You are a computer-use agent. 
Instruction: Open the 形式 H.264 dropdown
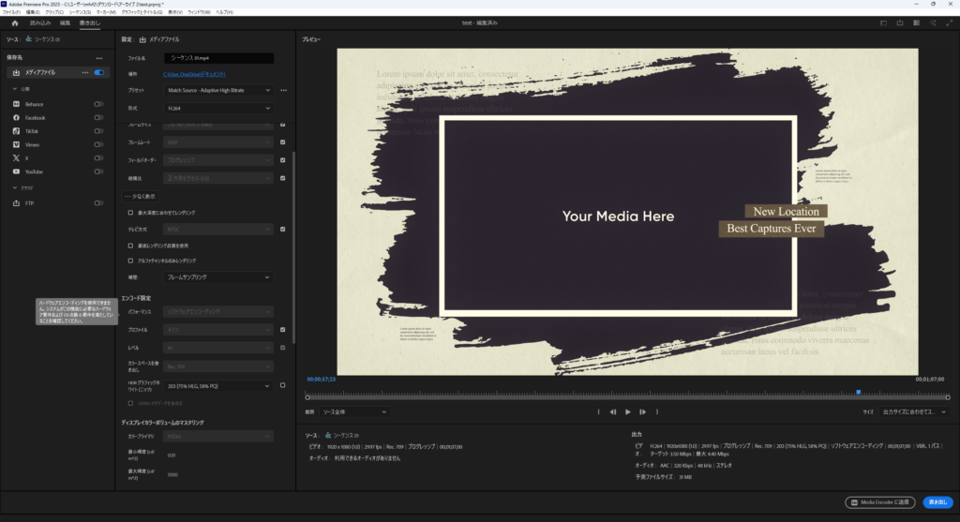(217, 108)
